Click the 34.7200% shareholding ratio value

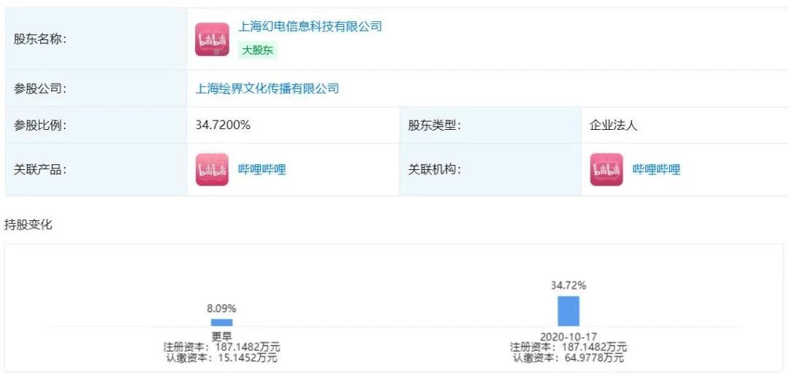[223, 125]
